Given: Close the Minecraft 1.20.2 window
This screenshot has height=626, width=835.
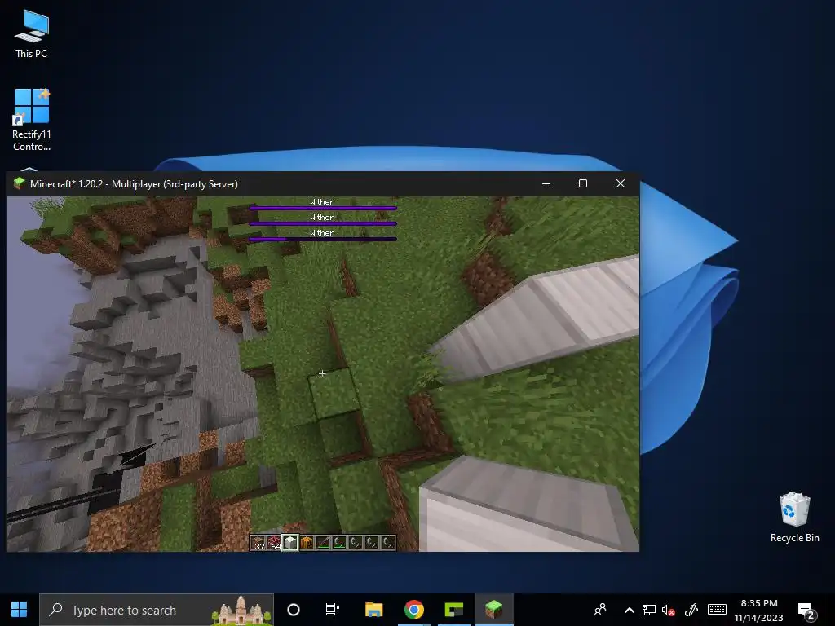Looking at the screenshot, I should click(x=621, y=183).
